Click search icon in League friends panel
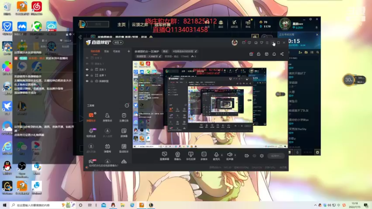The width and height of the screenshot is (372, 209). [318, 52]
